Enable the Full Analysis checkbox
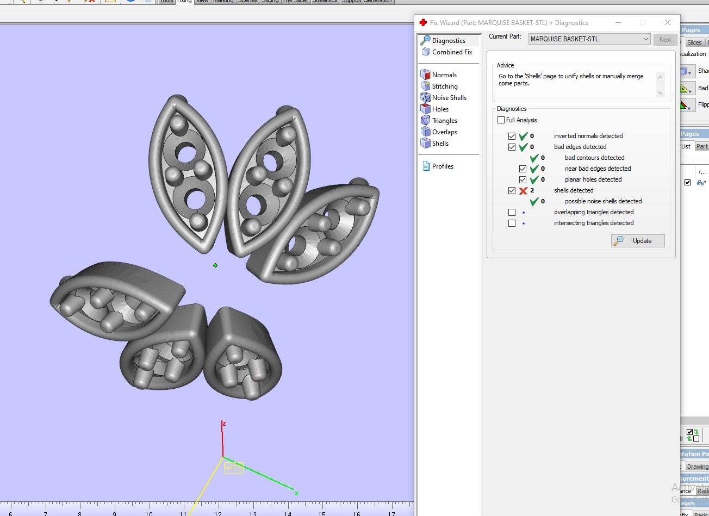Viewport: 709px width, 516px height. click(x=501, y=120)
